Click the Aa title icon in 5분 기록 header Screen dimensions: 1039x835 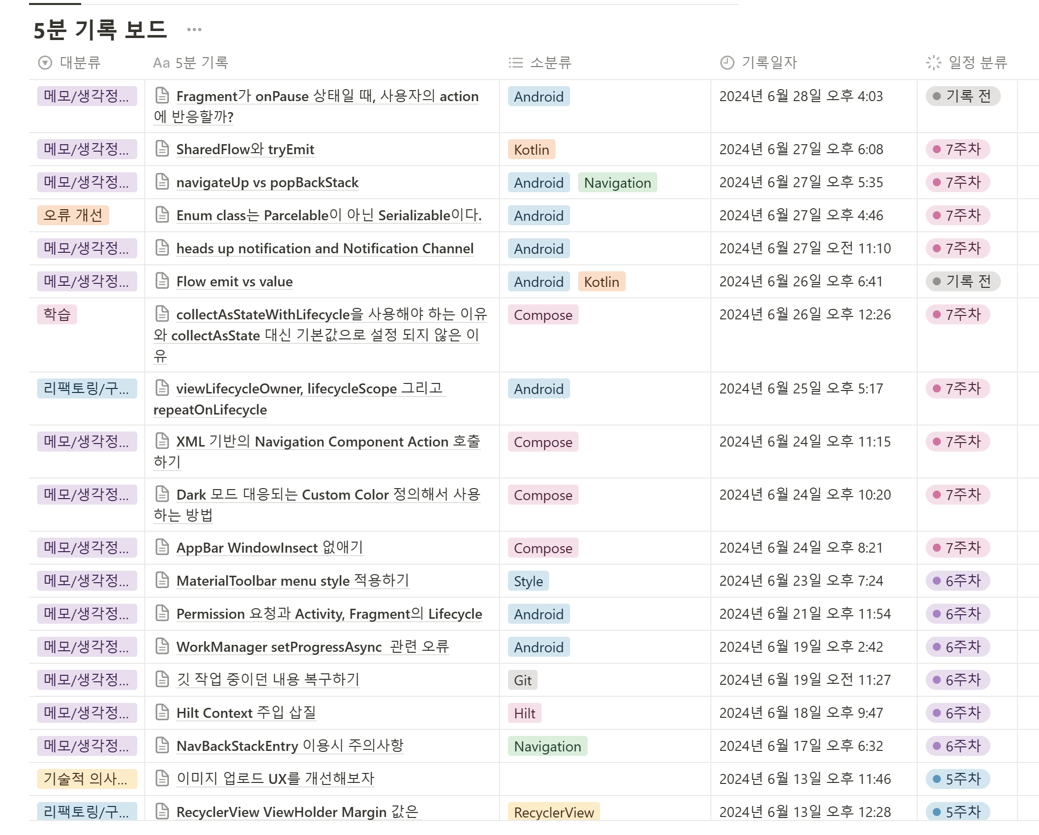(x=161, y=63)
